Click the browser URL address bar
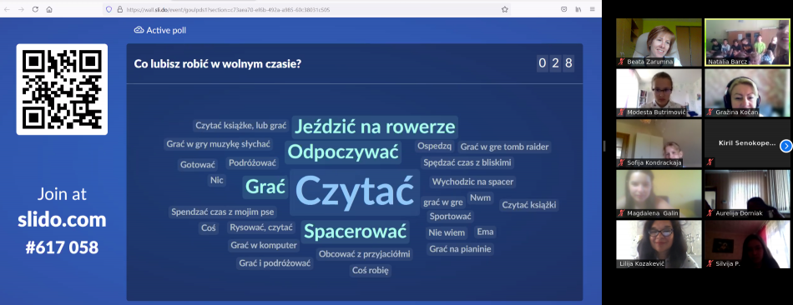This screenshot has height=305, width=793. pyautogui.click(x=306, y=9)
